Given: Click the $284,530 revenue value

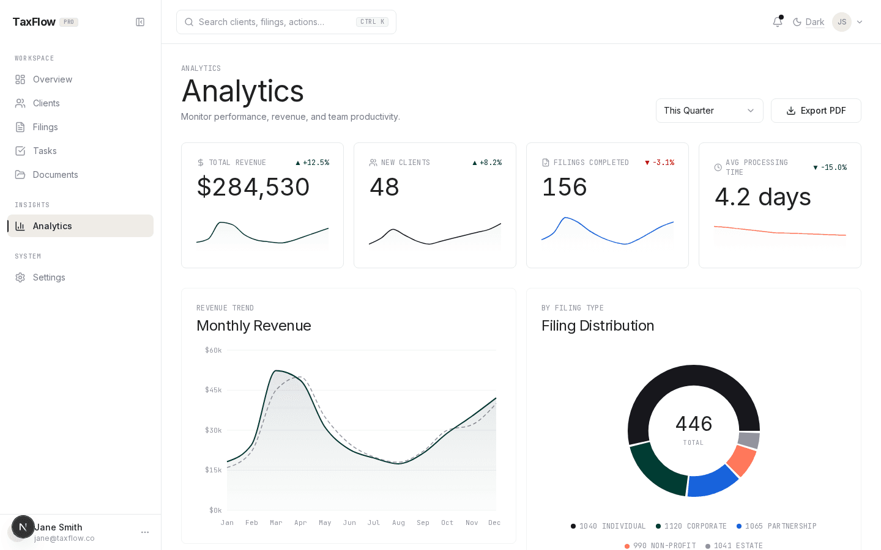Looking at the screenshot, I should click(253, 187).
